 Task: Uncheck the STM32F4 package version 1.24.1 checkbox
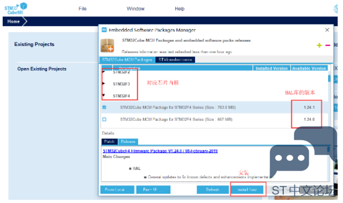coord(104,107)
